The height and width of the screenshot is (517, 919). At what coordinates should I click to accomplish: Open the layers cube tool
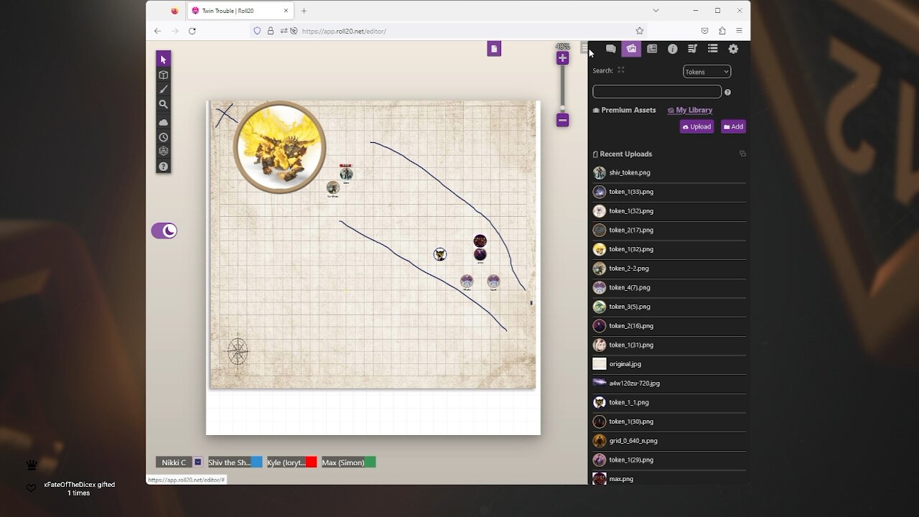163,75
